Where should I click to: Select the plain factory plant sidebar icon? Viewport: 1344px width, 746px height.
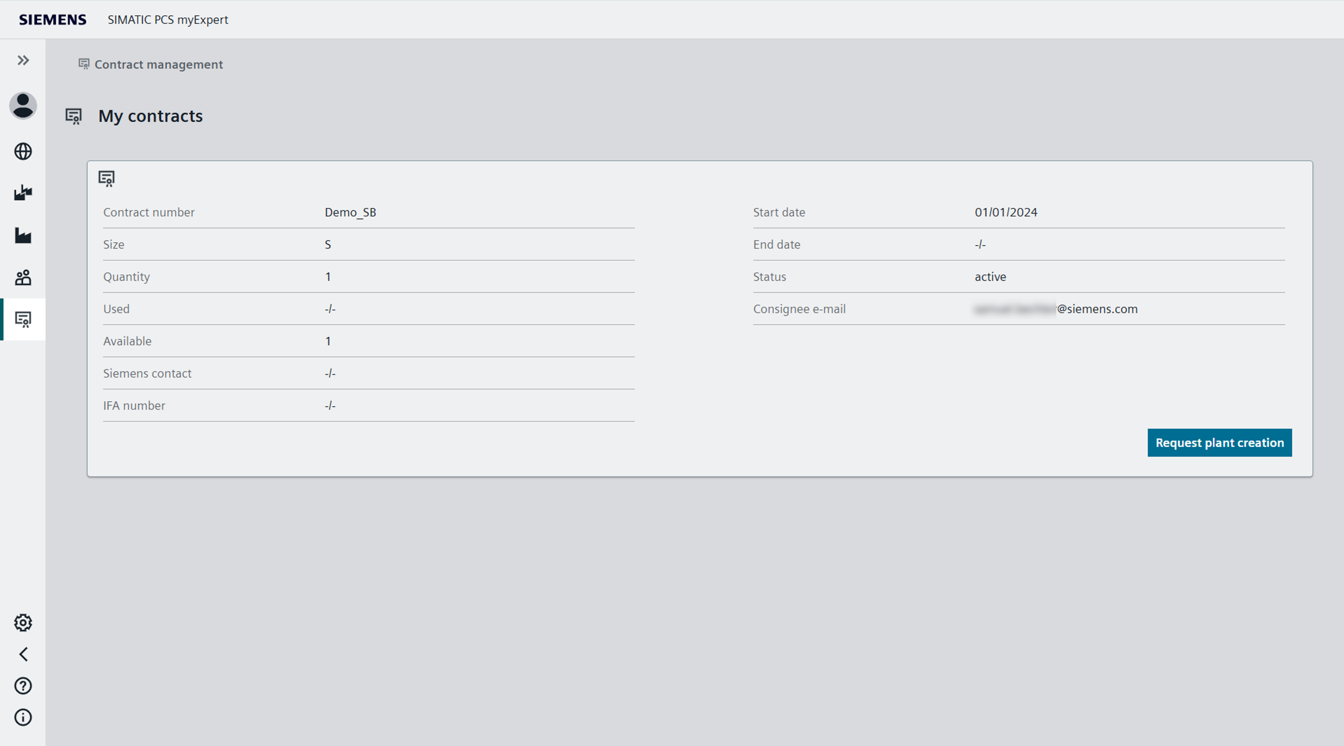point(23,235)
